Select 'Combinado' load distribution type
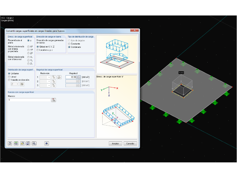This screenshot has height=178, width=237. point(69,47)
